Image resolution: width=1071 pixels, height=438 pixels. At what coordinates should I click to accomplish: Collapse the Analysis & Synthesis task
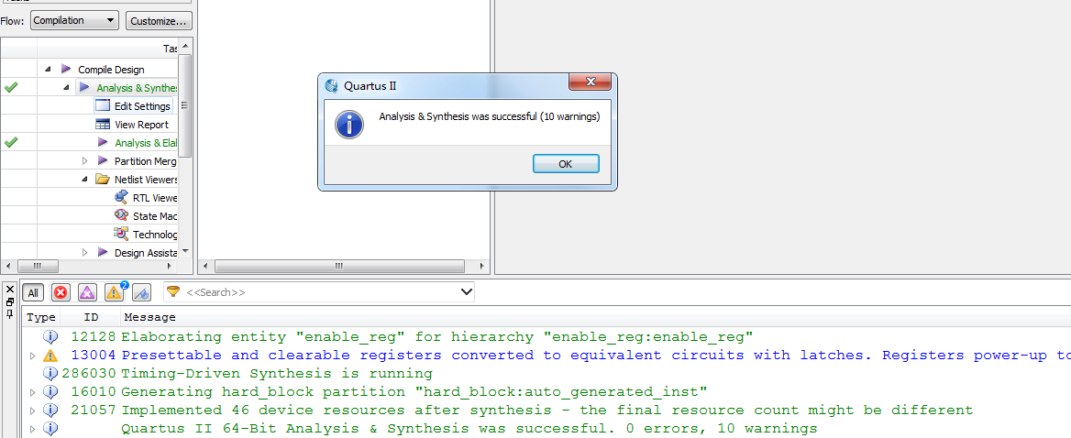click(x=67, y=87)
